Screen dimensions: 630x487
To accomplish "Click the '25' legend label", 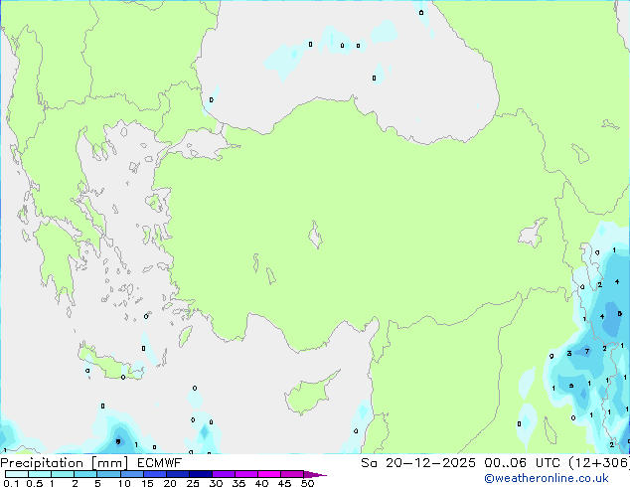I will (193, 483).
